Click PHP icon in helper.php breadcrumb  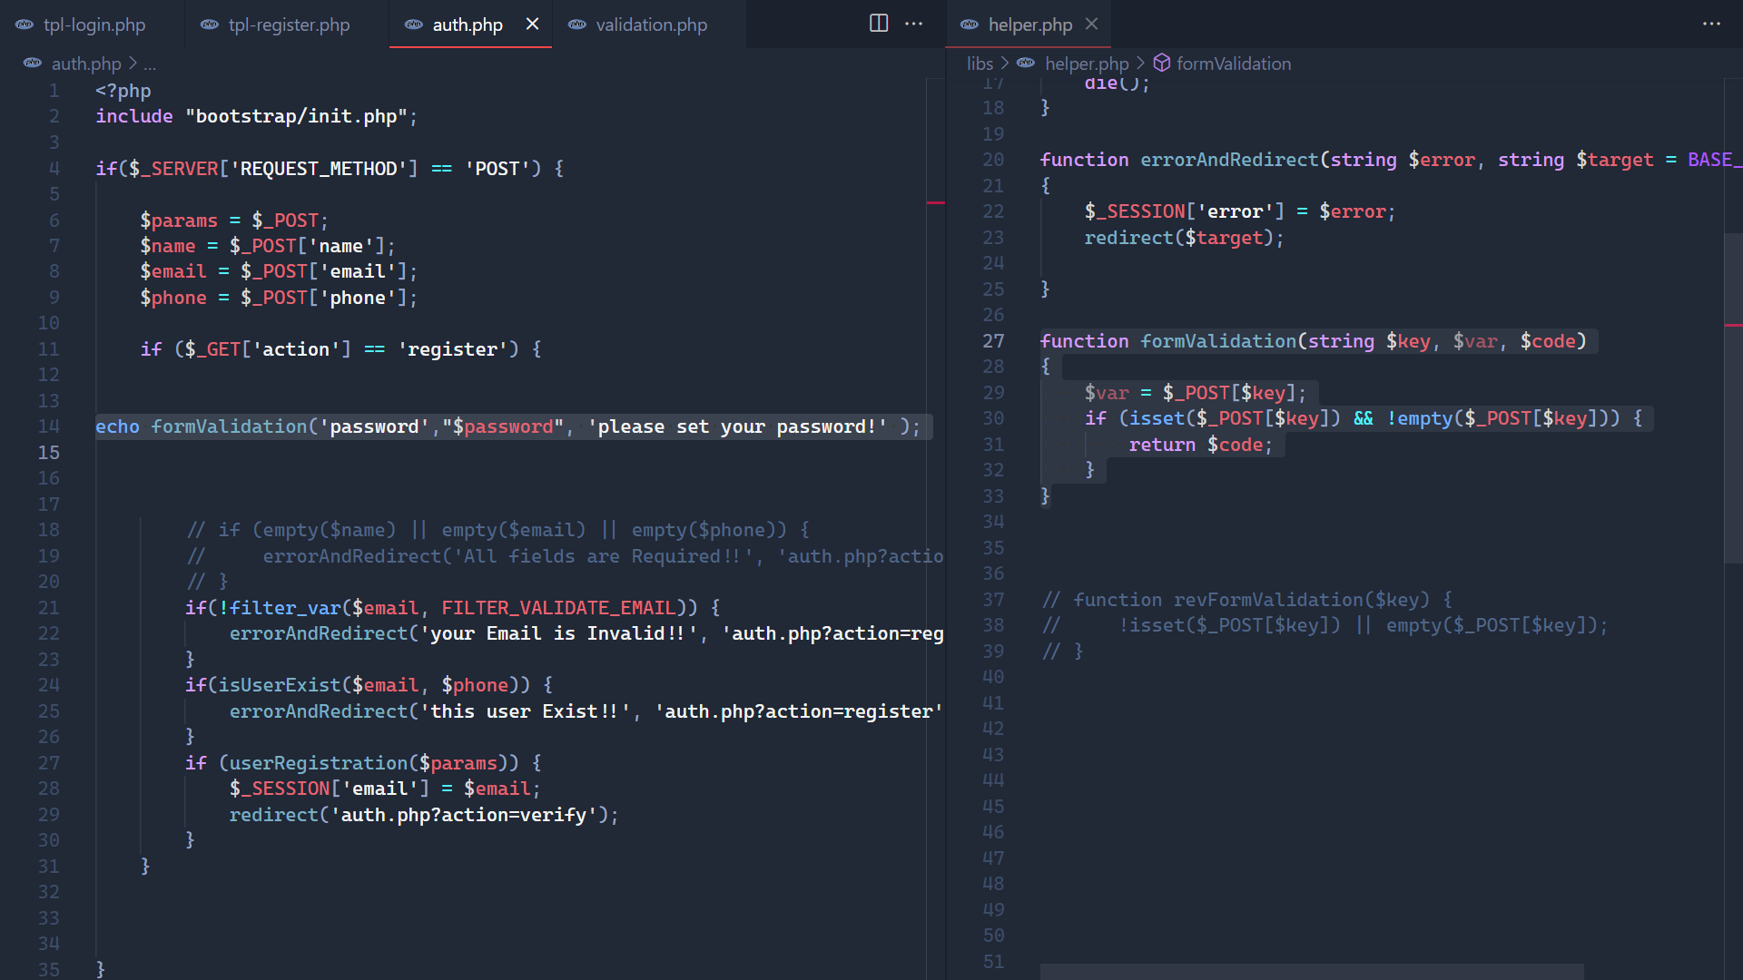[x=1026, y=64]
